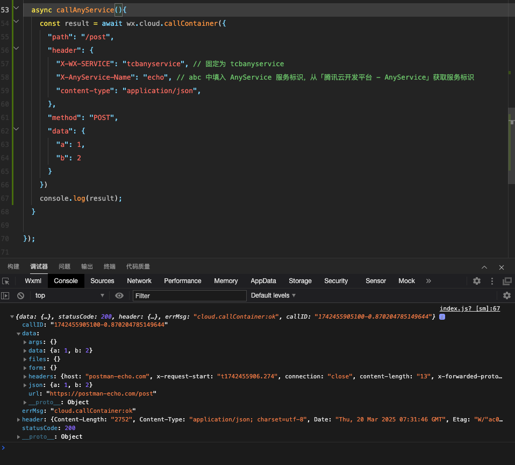Click the console.log(result); code line
The height and width of the screenshot is (465, 515).
point(81,198)
